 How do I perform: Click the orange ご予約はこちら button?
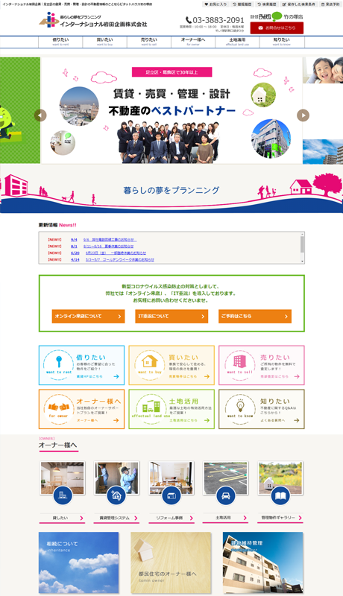(255, 316)
